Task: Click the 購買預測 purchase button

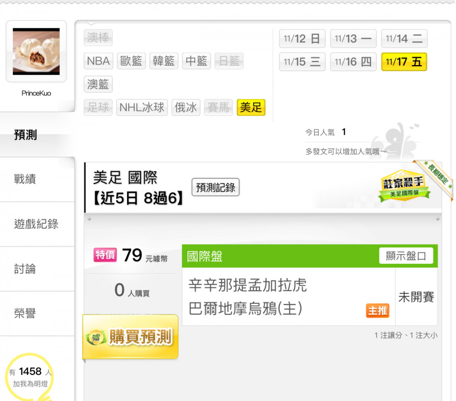Action: pos(130,337)
